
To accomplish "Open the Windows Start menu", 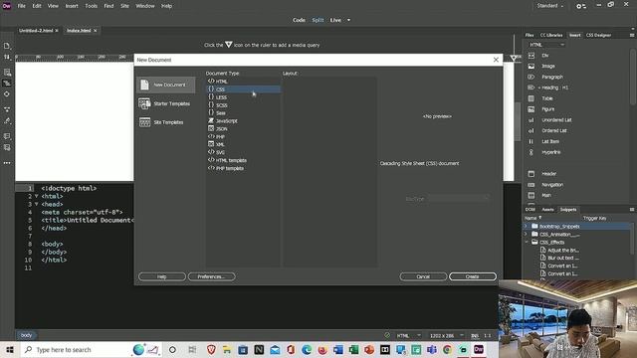I will coord(9,349).
